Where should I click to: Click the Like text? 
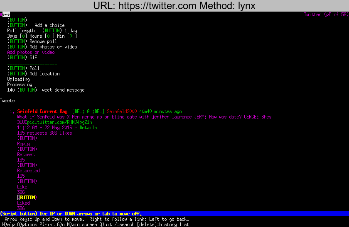tap(22, 187)
